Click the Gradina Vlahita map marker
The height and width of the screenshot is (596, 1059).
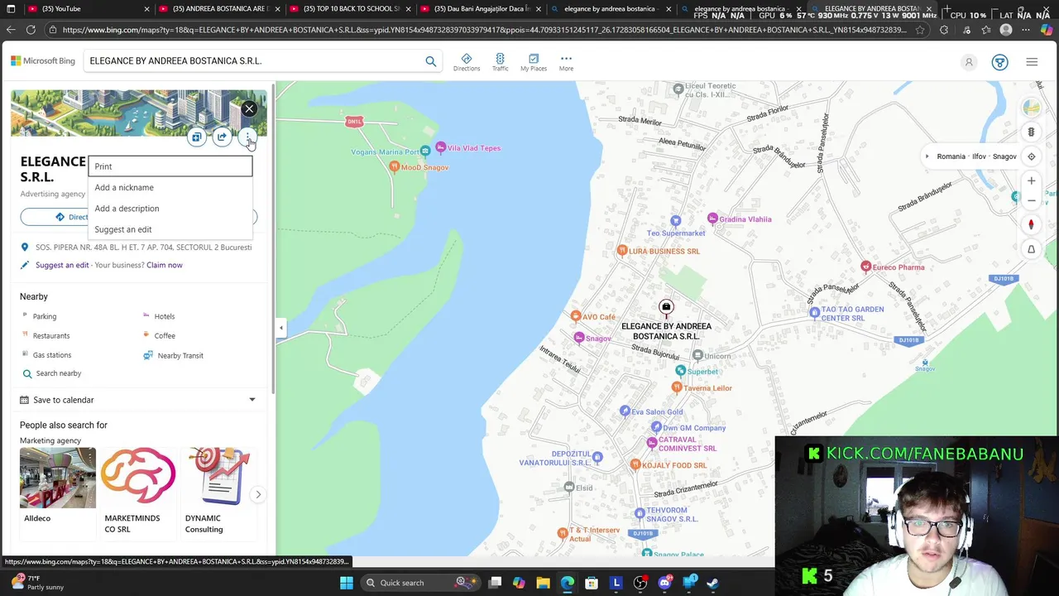click(x=712, y=219)
